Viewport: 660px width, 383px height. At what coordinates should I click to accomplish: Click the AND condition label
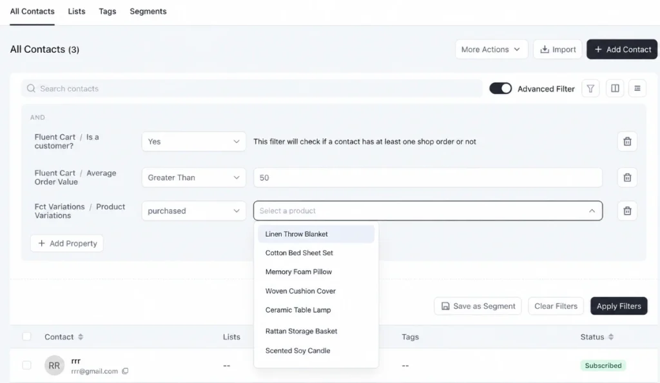(x=37, y=117)
